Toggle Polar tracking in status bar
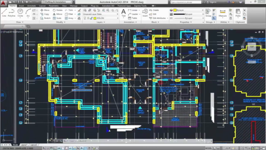The image size is (266, 150). click(x=59, y=148)
